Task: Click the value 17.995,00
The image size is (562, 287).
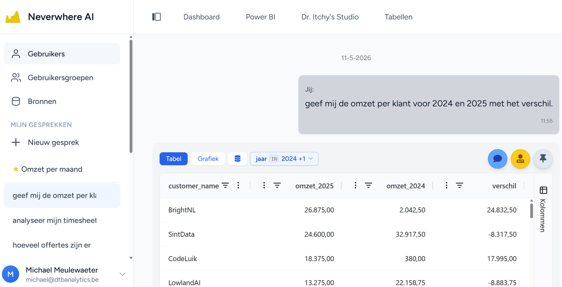Action: point(502,259)
